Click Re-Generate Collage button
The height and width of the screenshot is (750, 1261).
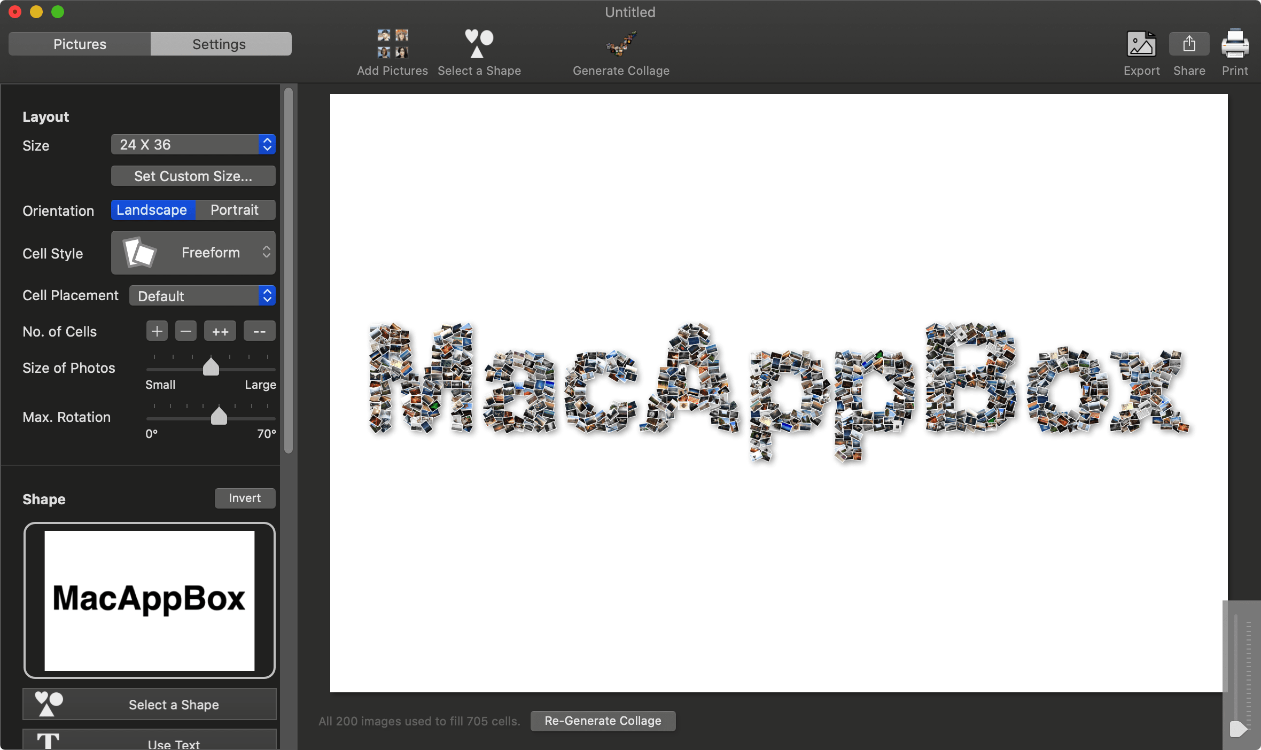(x=603, y=721)
